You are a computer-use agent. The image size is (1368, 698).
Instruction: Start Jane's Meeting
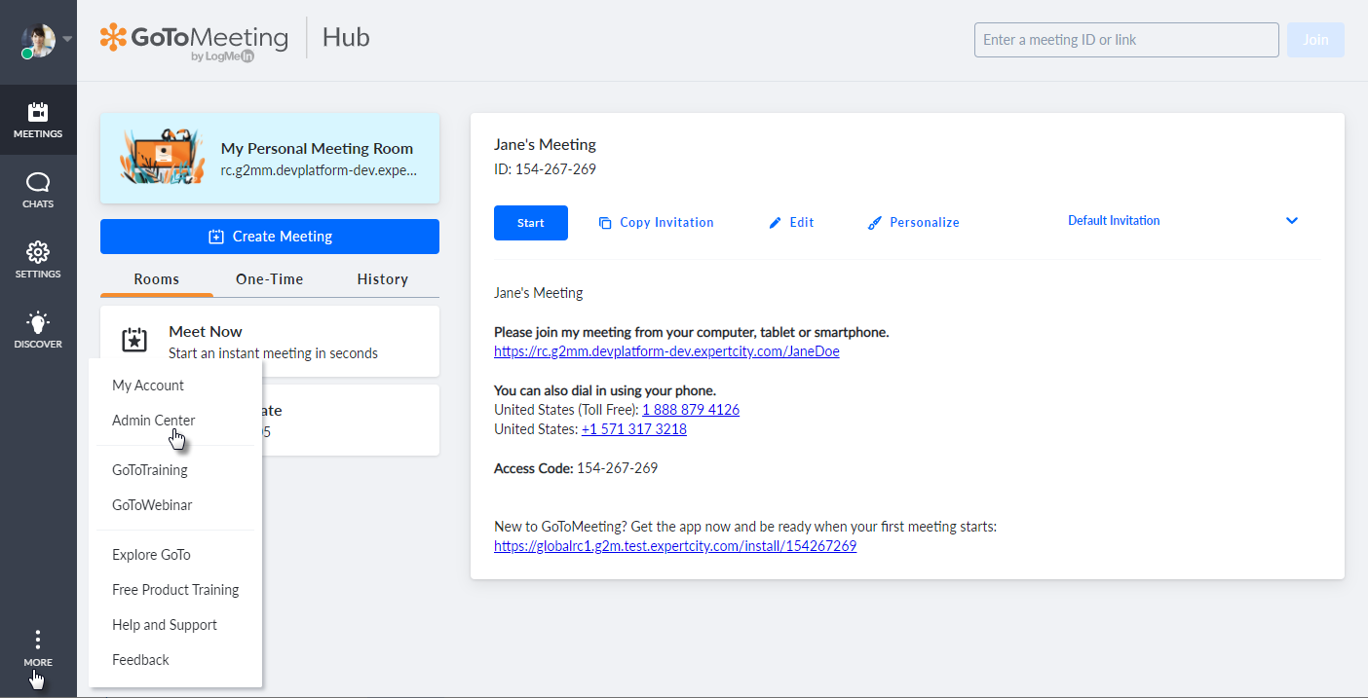tap(531, 223)
